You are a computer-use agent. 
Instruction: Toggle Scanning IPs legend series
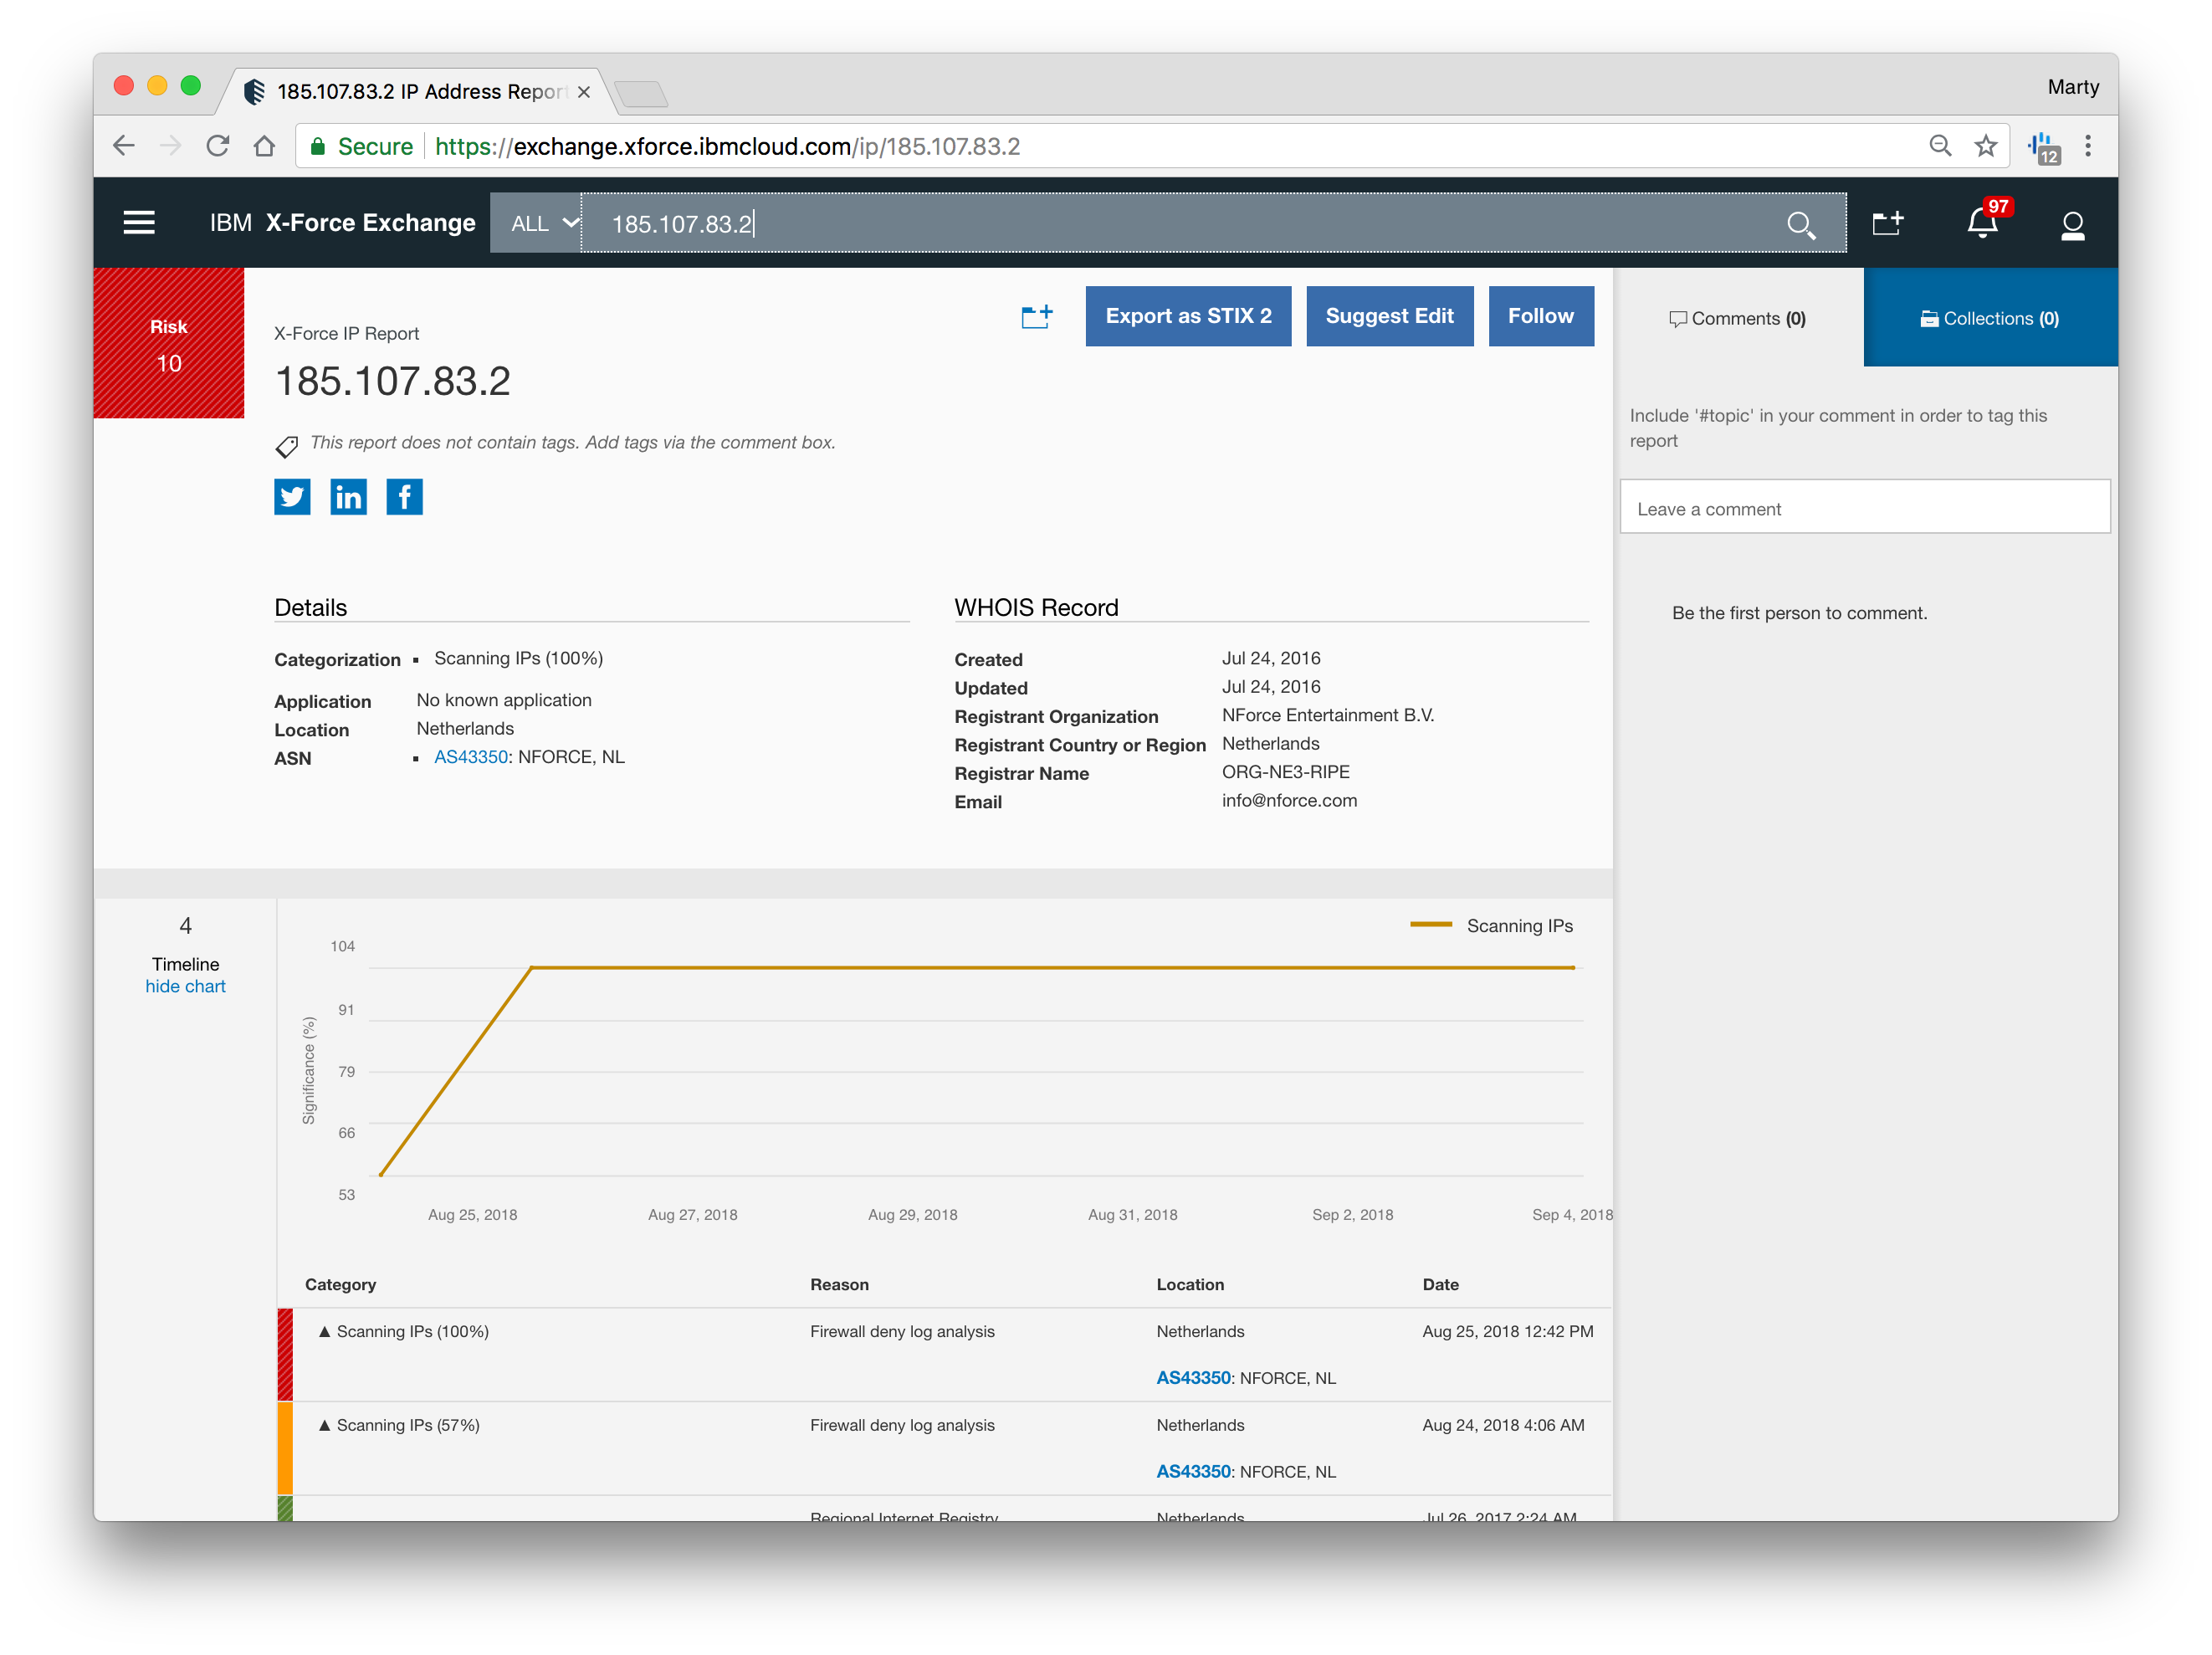(1518, 926)
